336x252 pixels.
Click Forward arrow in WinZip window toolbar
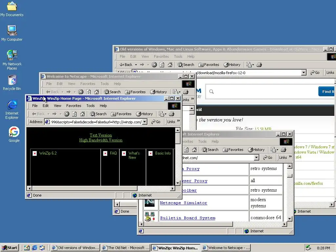coord(54,114)
